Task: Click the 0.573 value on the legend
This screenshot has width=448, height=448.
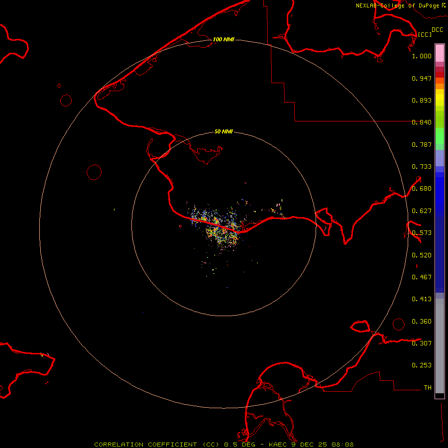Action: (x=422, y=233)
